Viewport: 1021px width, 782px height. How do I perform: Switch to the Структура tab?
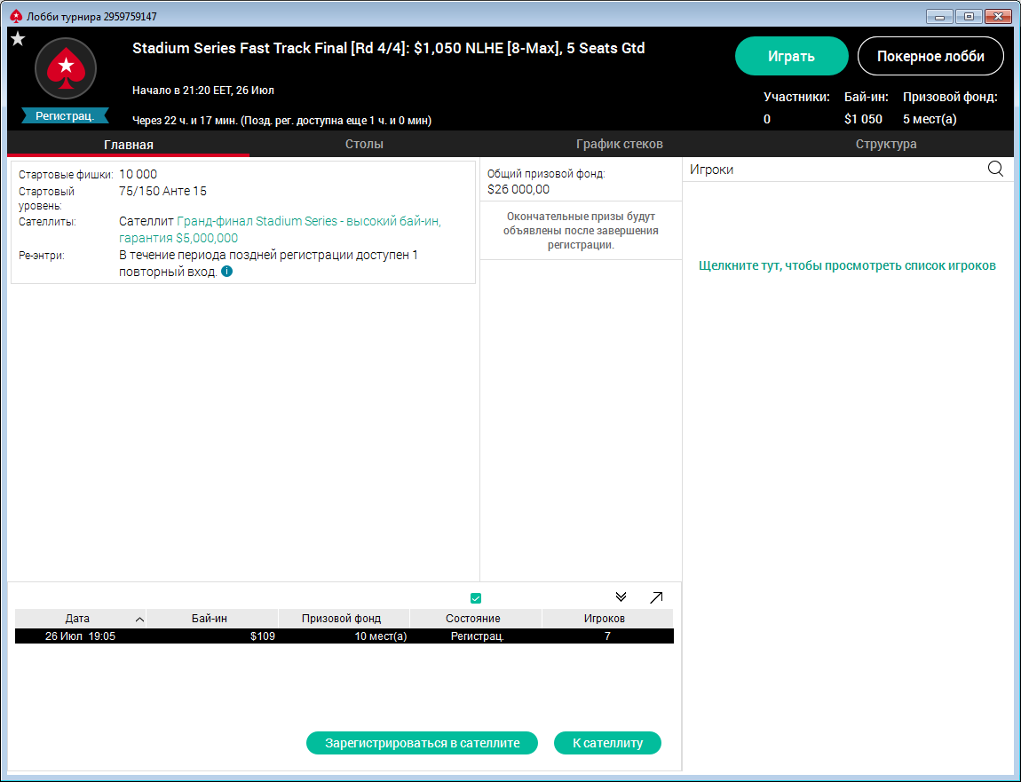tap(885, 144)
